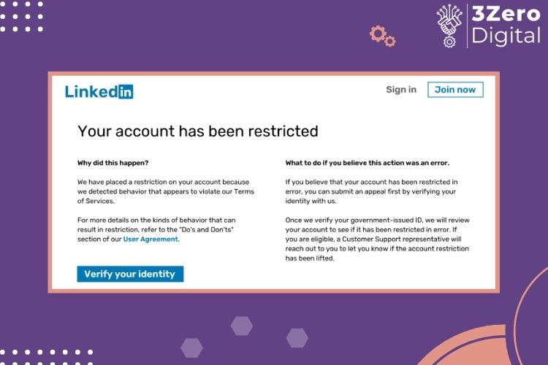The height and width of the screenshot is (365, 548).
Task: Click the paragraph mentioning Terms of Services
Action: (166, 191)
